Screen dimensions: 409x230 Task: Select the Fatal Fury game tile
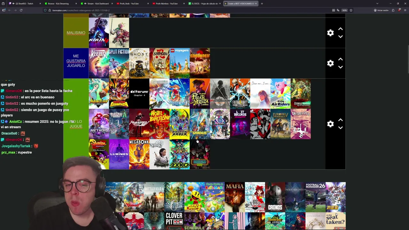pos(240,94)
